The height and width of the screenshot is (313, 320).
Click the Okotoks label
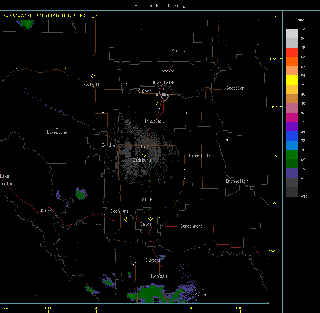[x=153, y=260]
